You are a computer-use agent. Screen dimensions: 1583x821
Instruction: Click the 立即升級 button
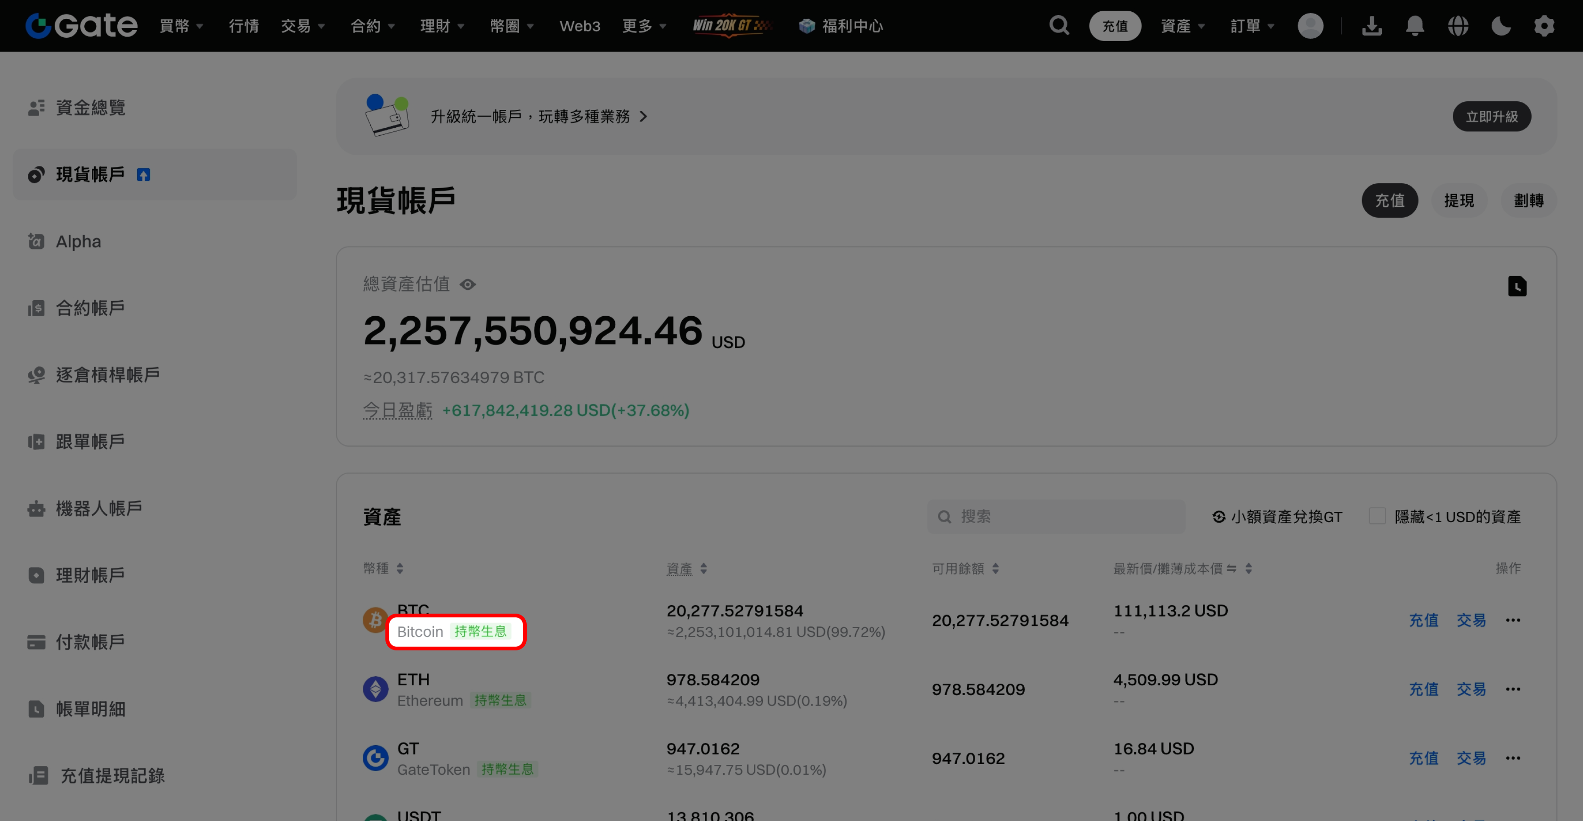(1492, 116)
